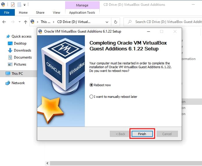
Task: Click the Properties quick access toolbar icon
Action: pyautogui.click(x=13, y=5)
